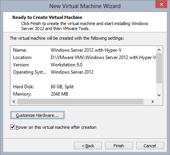
Task: Click the 'Ready to Create Virtual Machine' heading
Action: 47,17
